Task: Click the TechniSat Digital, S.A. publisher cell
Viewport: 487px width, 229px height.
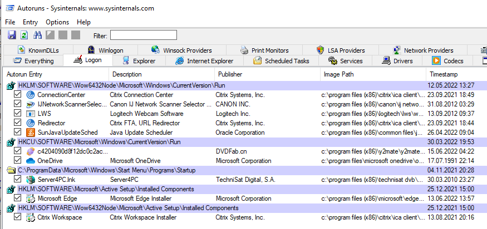Action: pos(245,180)
